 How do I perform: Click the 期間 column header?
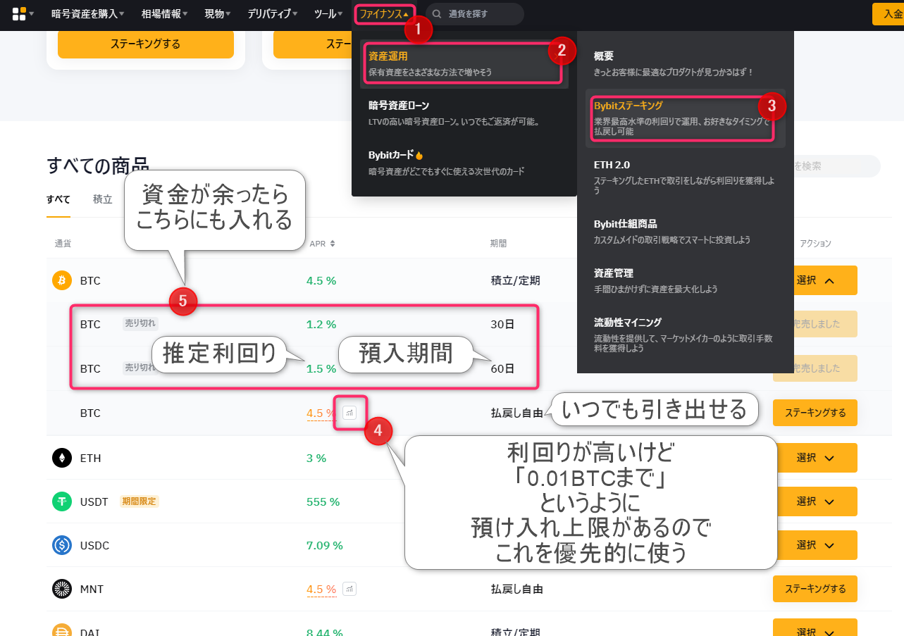[498, 244]
